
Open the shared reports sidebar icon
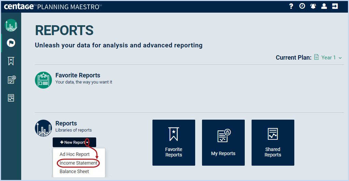click(x=11, y=98)
